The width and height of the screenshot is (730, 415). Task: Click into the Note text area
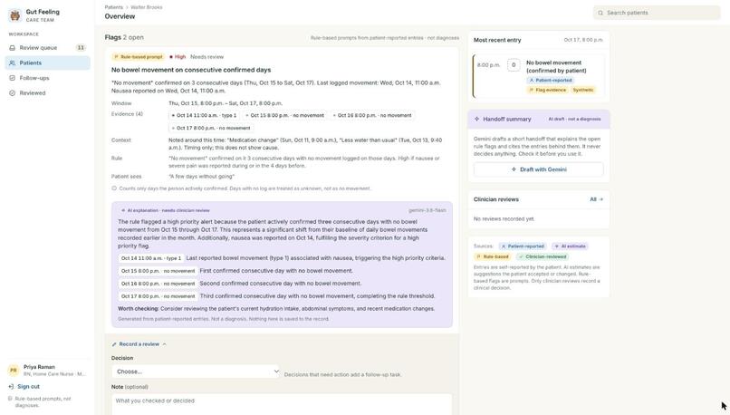(x=282, y=404)
